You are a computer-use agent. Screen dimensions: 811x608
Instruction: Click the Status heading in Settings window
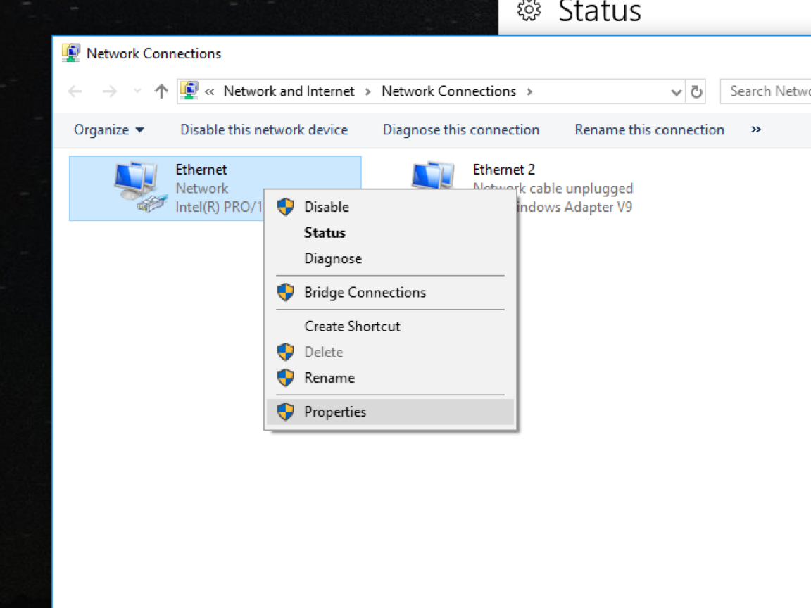pos(600,11)
